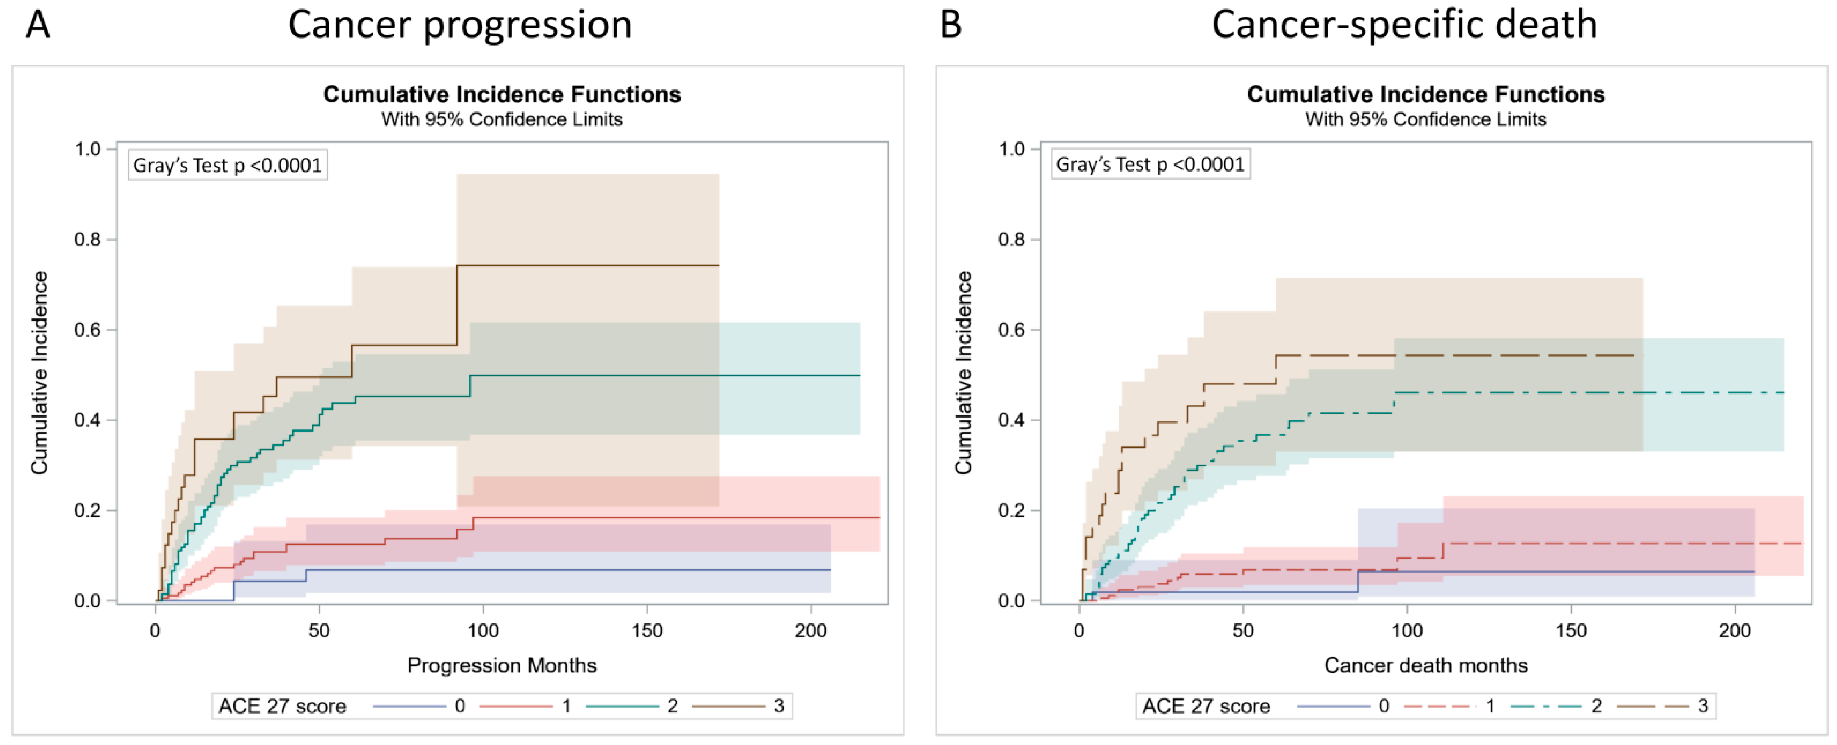Click the "Cancer-specific death" panel title
The image size is (1837, 745).
coord(1404,25)
